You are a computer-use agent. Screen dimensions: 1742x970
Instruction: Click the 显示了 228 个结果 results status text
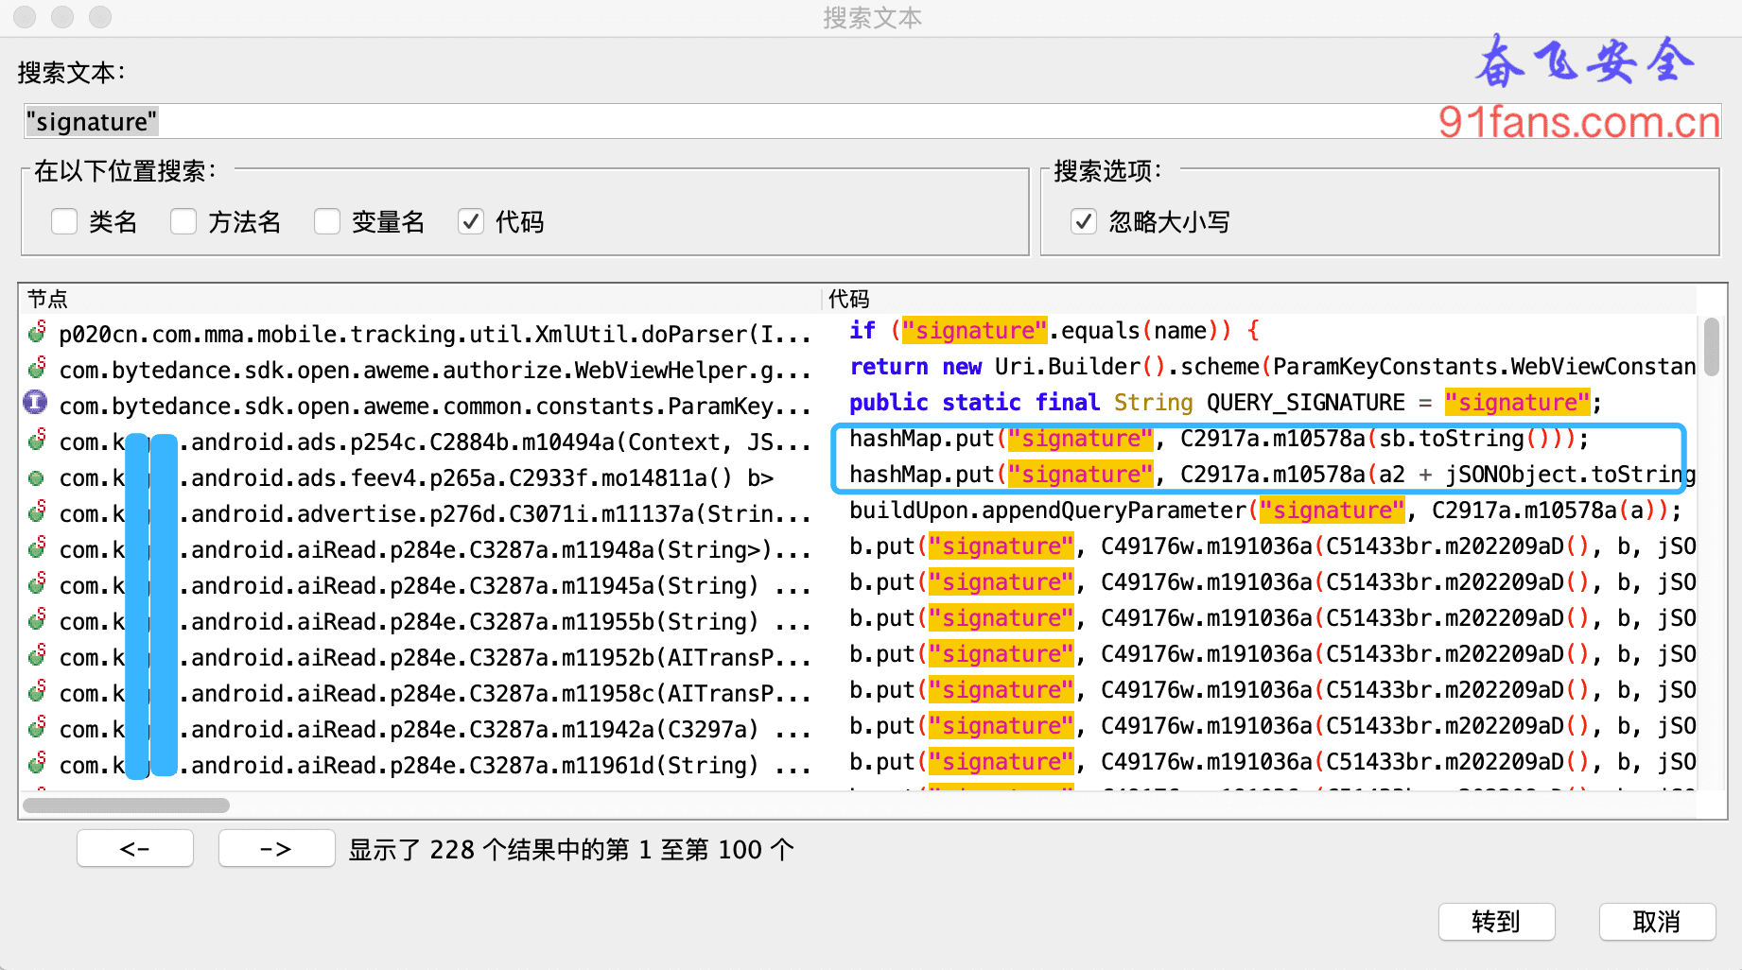point(571,849)
